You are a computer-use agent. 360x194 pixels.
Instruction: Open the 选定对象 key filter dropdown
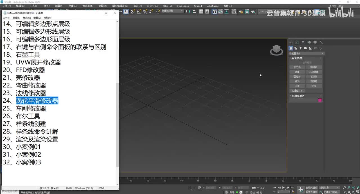[329, 188]
